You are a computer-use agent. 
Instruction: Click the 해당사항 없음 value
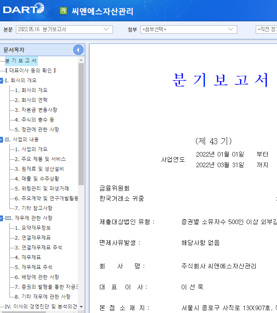(200, 243)
